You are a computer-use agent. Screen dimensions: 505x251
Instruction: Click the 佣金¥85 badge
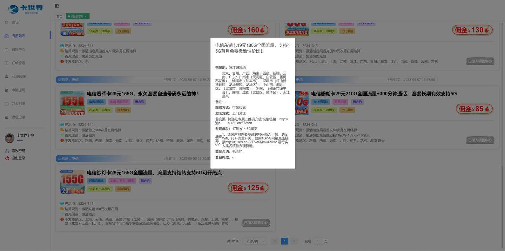tap(474, 109)
